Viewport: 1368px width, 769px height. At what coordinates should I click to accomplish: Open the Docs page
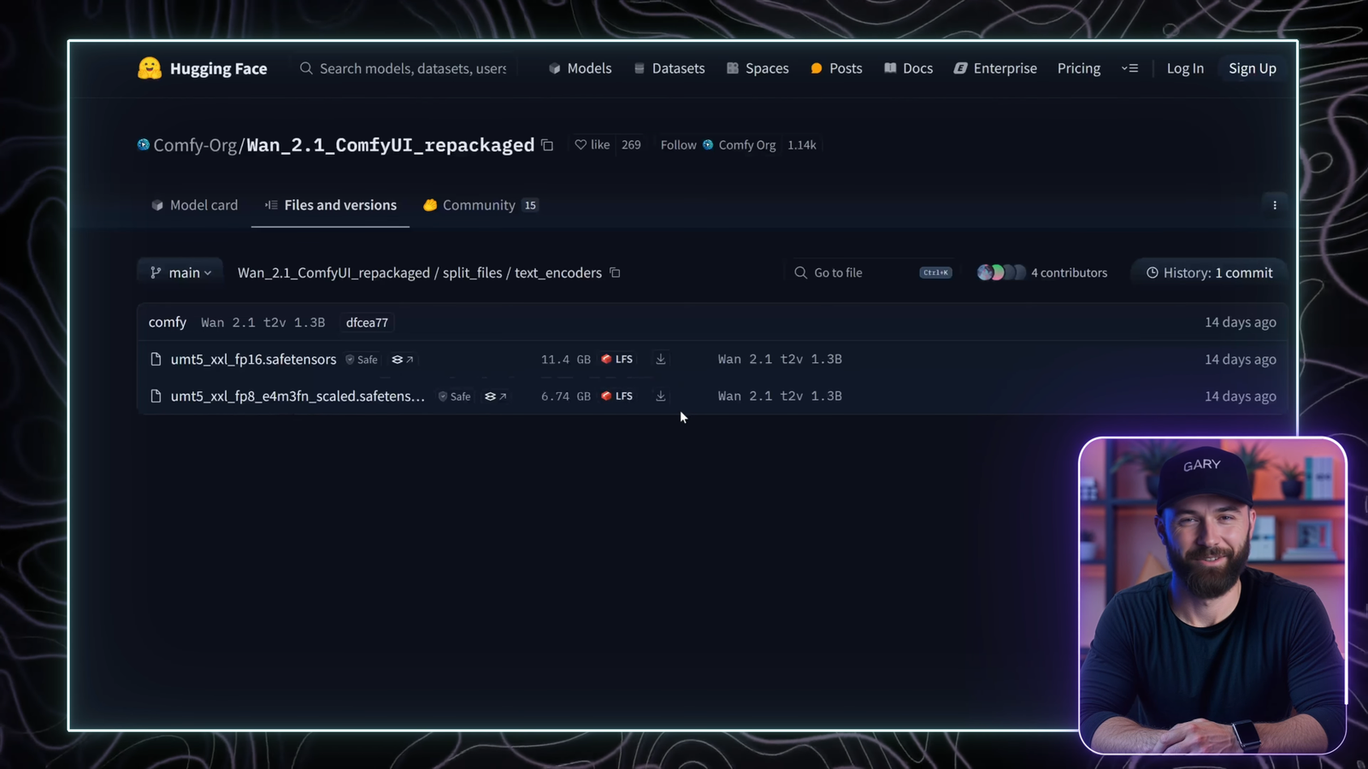tap(908, 68)
